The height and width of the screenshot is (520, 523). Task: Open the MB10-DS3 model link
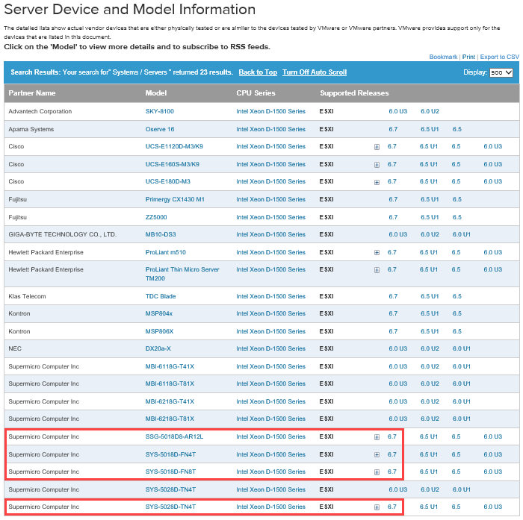click(161, 234)
